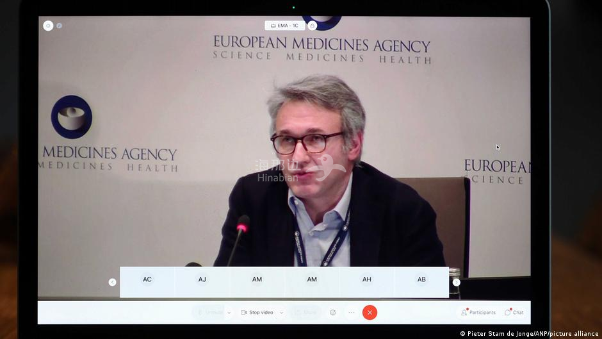
Task: Open the Chat panel
Action: pos(514,313)
